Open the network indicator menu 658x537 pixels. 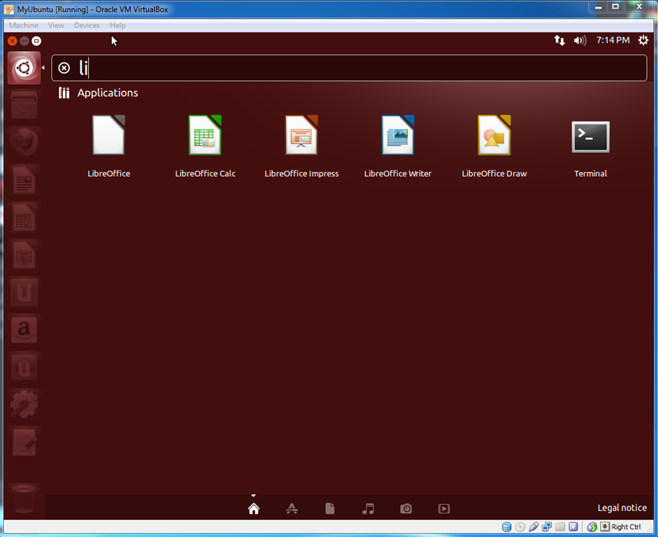click(x=559, y=41)
